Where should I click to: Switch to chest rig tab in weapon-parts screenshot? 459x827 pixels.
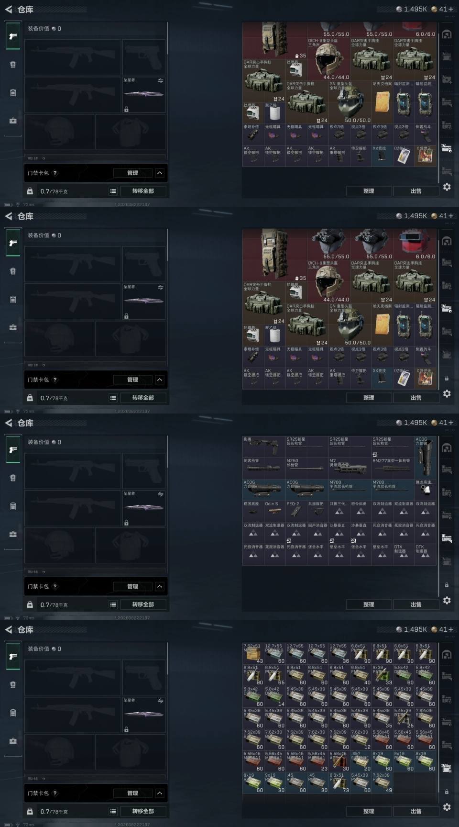click(13, 506)
